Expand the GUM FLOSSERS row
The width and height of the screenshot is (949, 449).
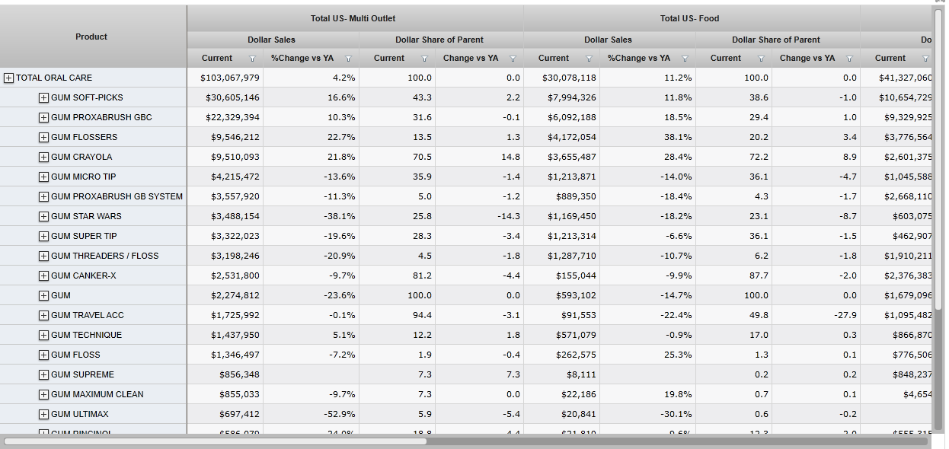click(x=43, y=137)
